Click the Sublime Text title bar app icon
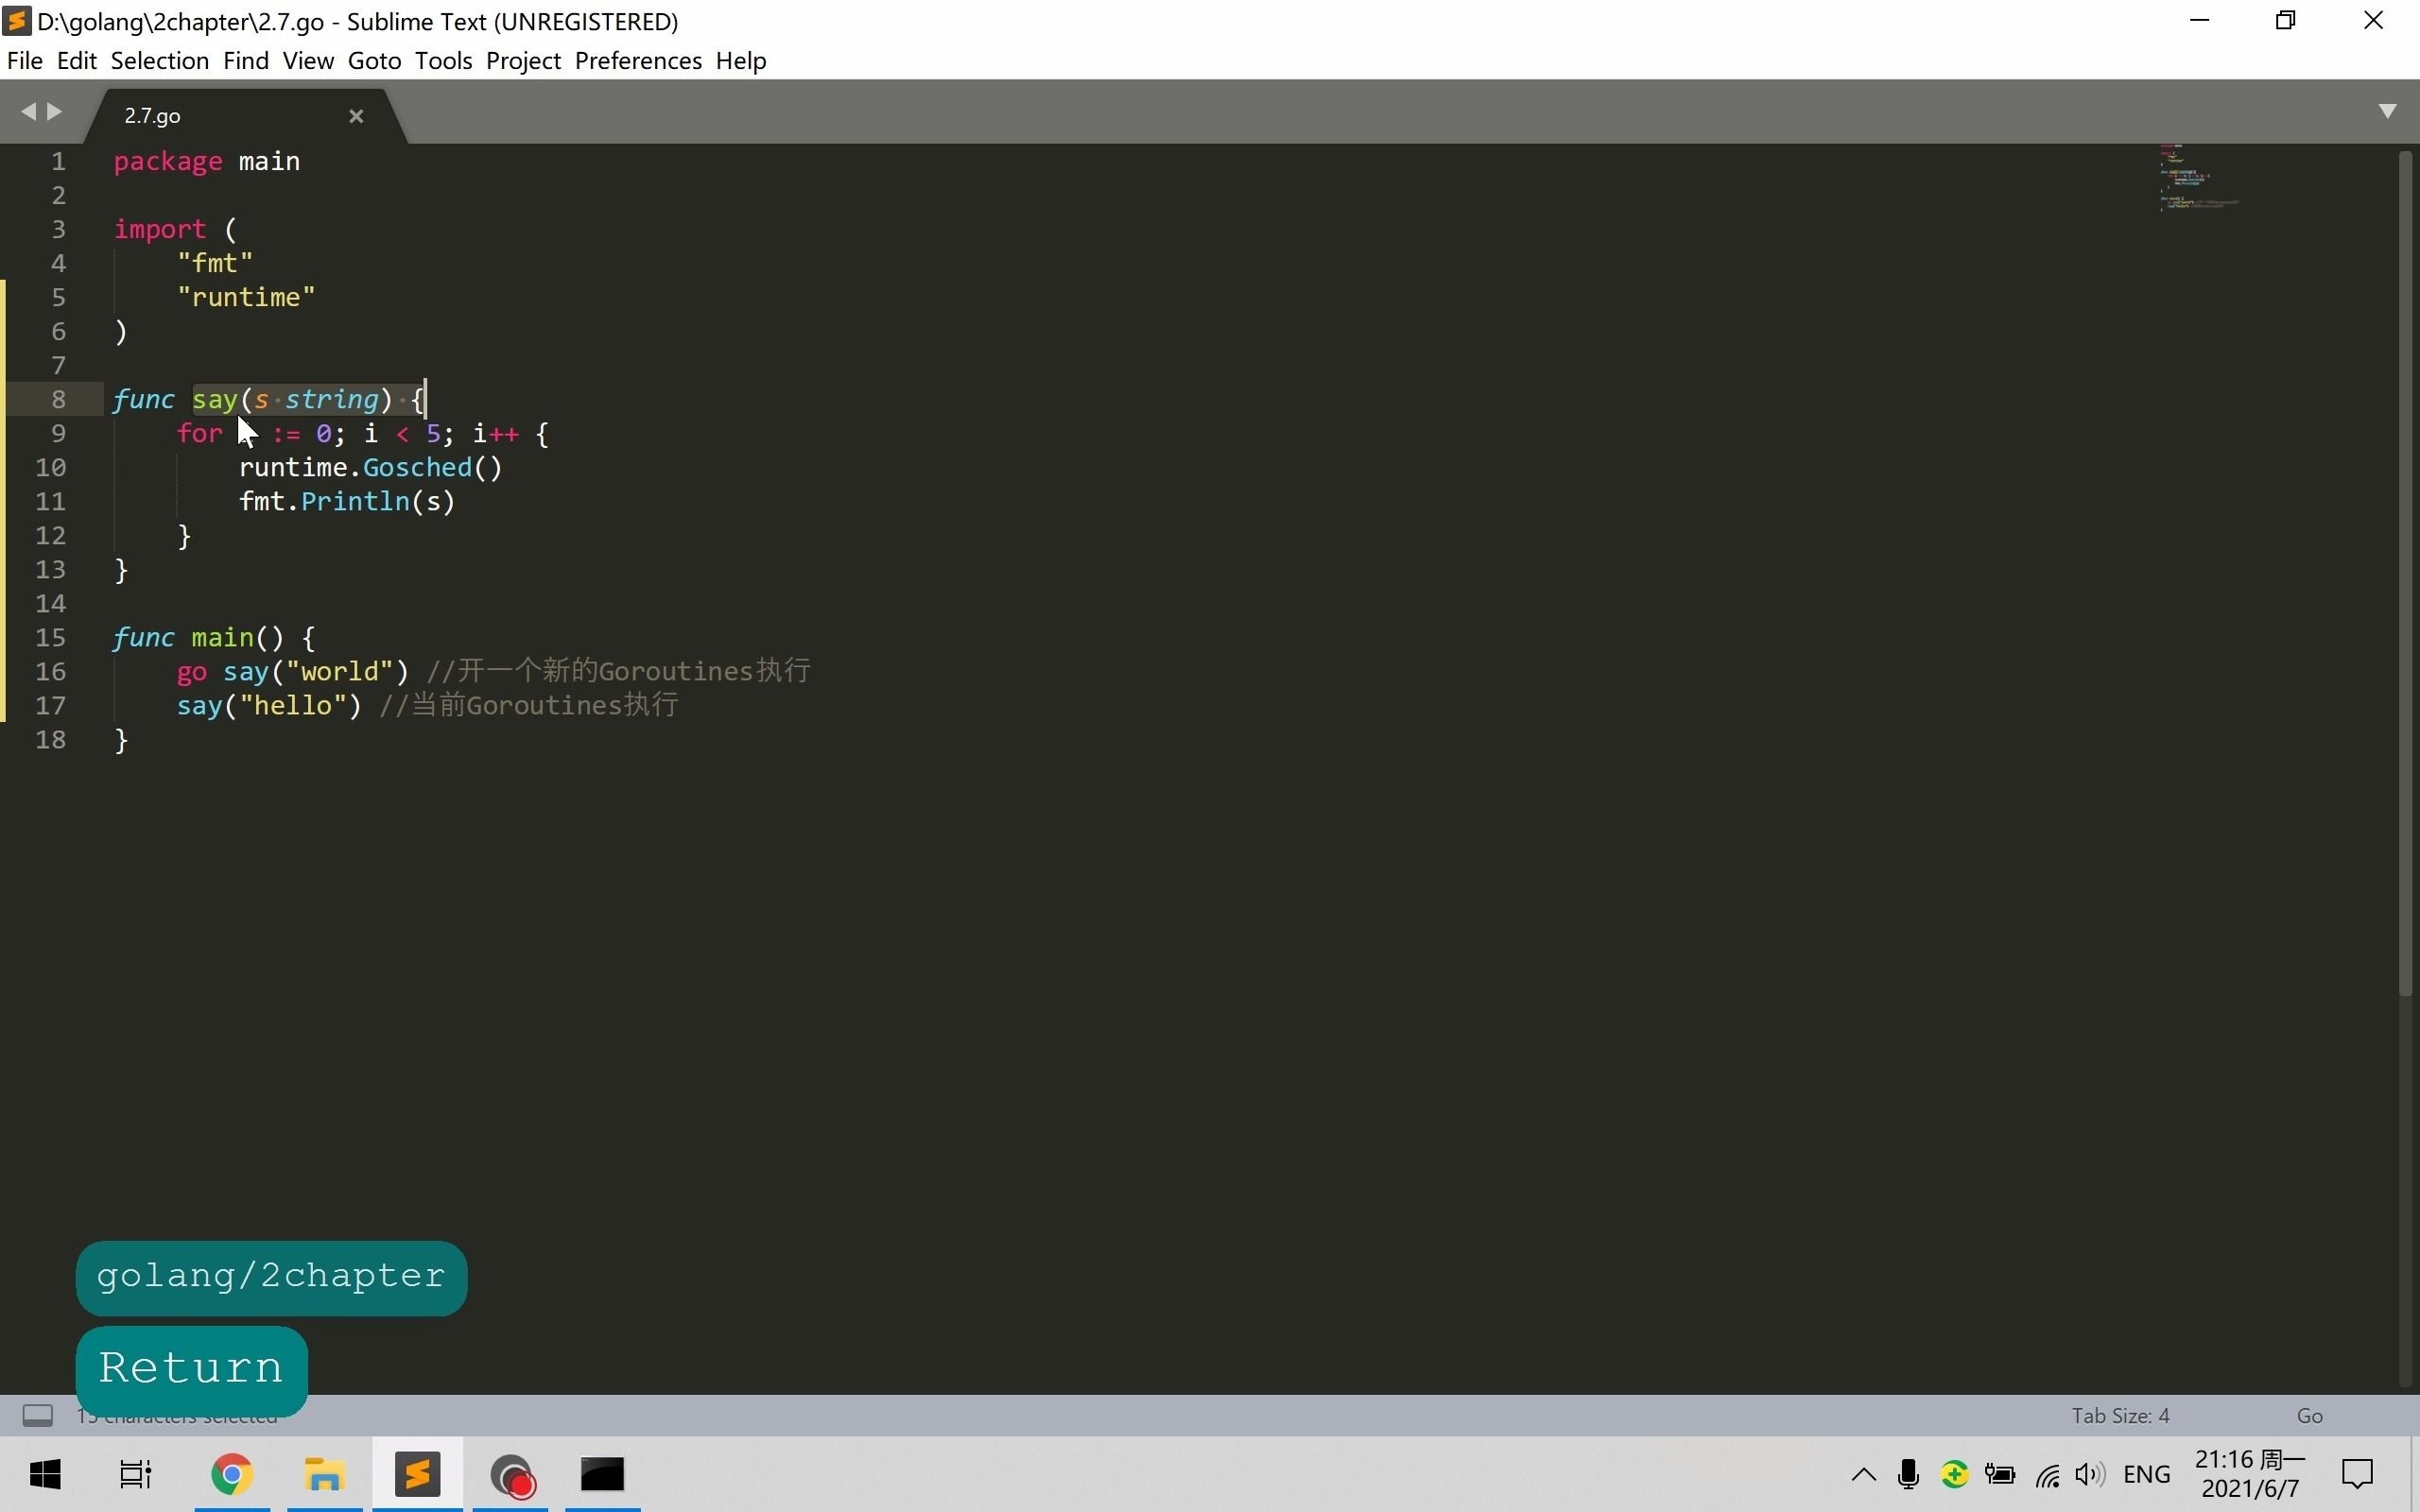This screenshot has height=1512, width=2420. click(17, 21)
